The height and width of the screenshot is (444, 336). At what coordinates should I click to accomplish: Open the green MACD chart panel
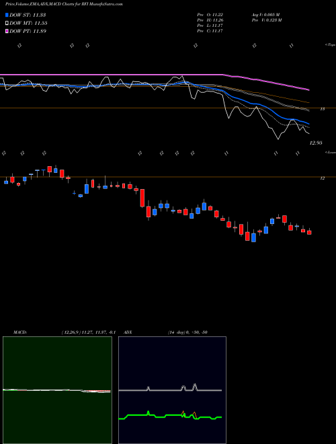tap(57, 390)
